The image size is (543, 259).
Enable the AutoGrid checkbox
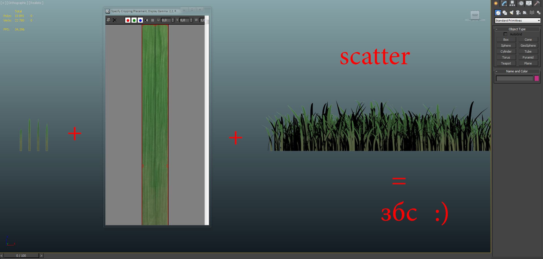click(505, 34)
